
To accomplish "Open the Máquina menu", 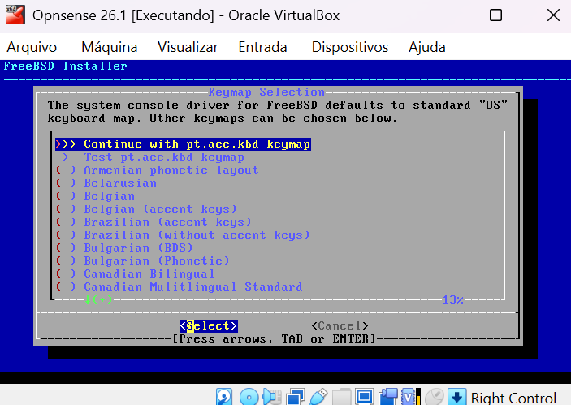I will pyautogui.click(x=110, y=47).
